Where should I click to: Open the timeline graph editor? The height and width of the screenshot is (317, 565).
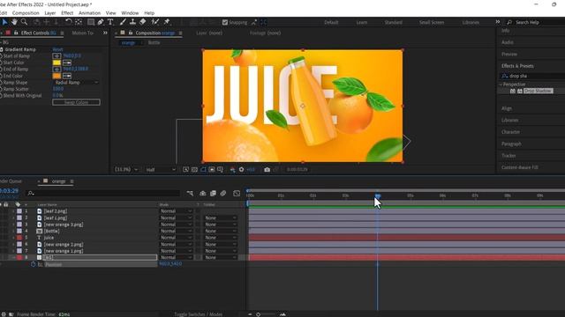pyautogui.click(x=237, y=194)
